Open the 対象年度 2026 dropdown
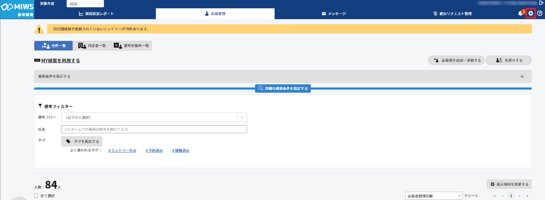 (85, 4)
